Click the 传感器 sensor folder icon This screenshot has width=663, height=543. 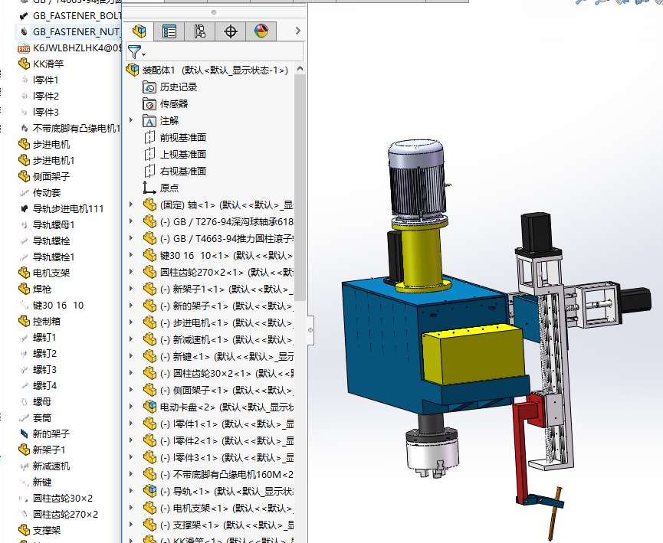click(149, 104)
